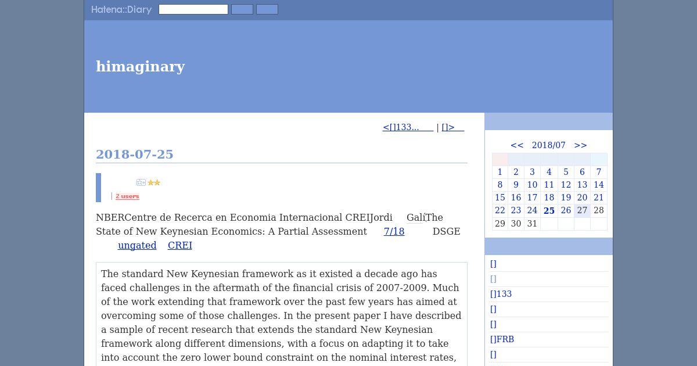This screenshot has height=366, width=697.
Task: Select calendar day 1
Action: [x=500, y=172]
